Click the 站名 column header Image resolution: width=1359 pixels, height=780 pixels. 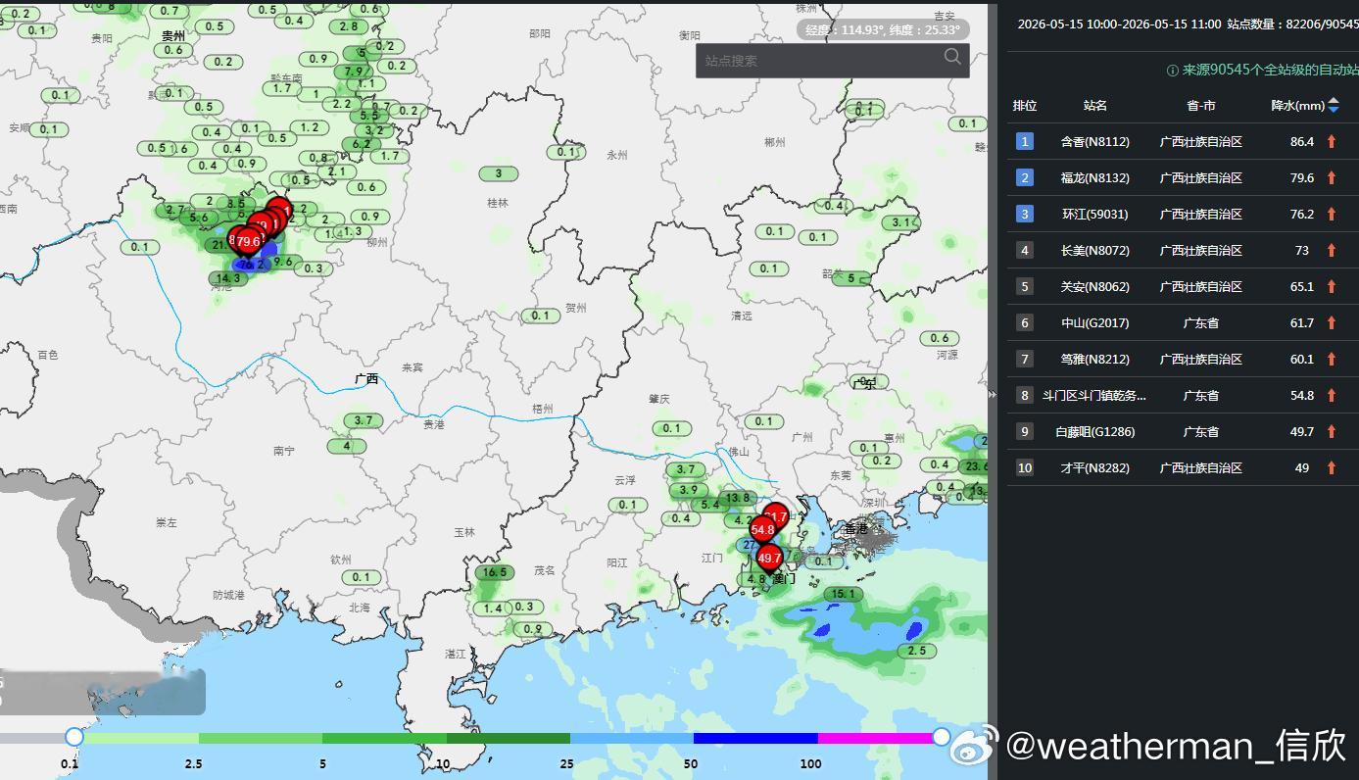(1095, 106)
